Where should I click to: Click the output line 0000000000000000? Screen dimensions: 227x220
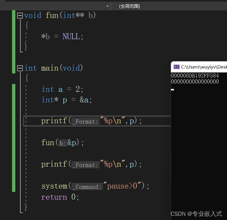coord(195,81)
